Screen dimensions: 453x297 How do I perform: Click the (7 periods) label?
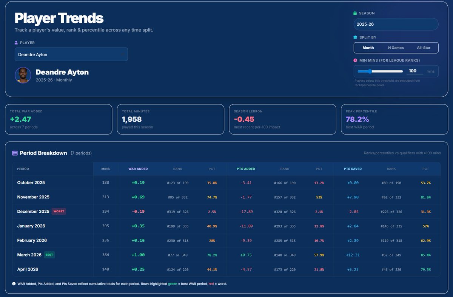[81, 153]
